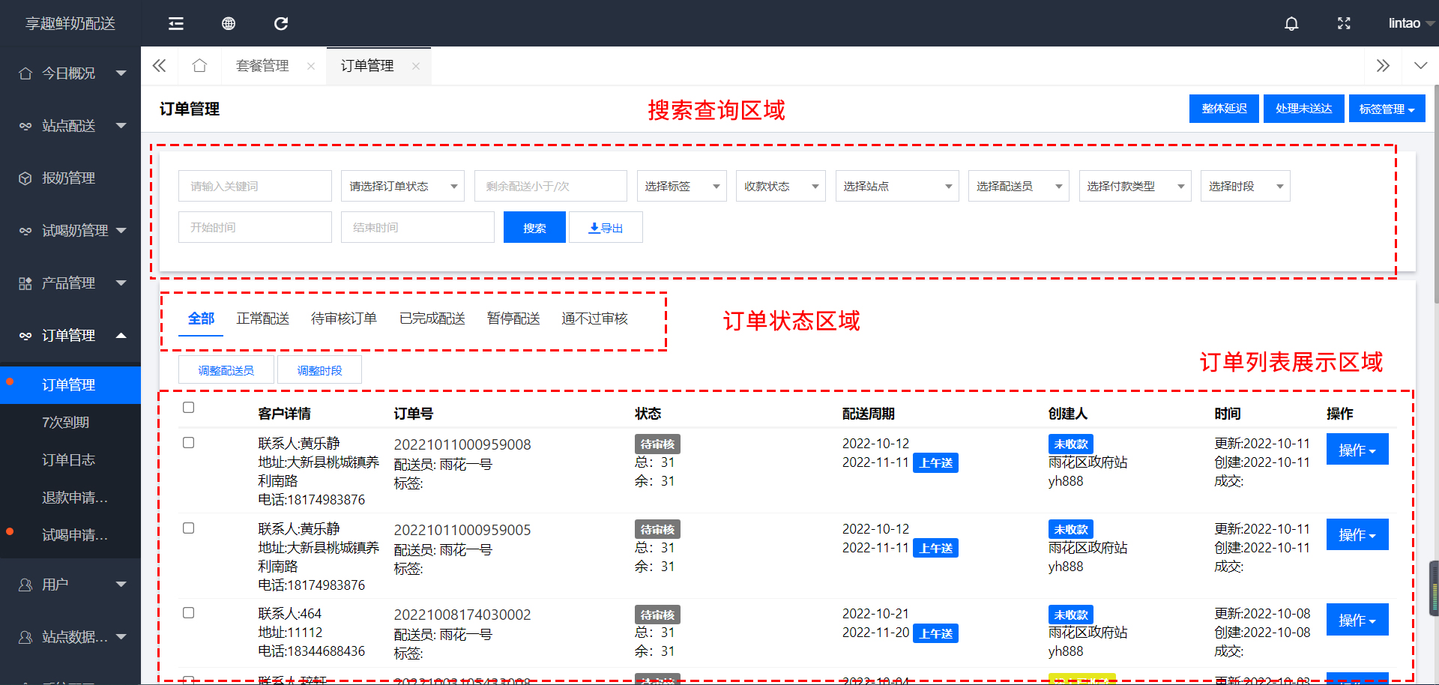Screen dimensions: 1439x685
Task: Collapse the sidebar with the menu icon
Action: 176,24
